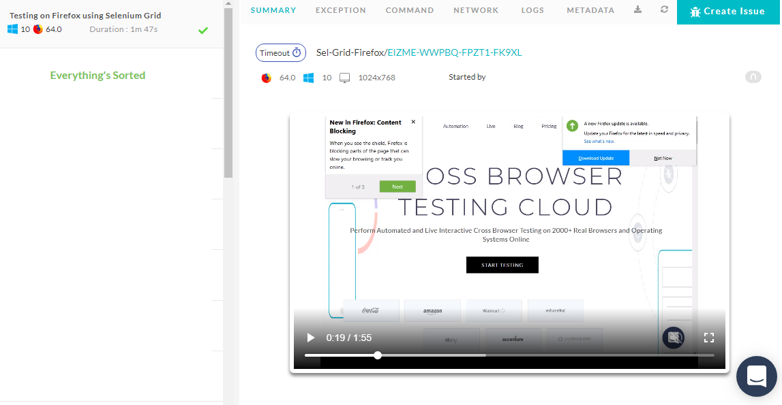Click Not Now in the video
The width and height of the screenshot is (782, 405).
tap(663, 158)
